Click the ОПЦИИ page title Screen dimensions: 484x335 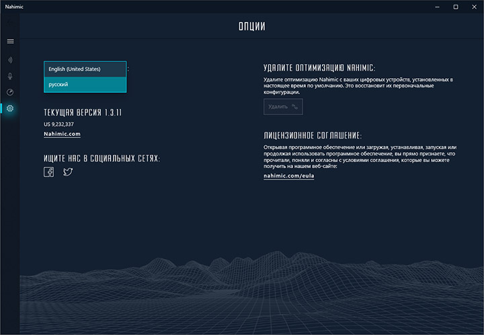(x=252, y=26)
